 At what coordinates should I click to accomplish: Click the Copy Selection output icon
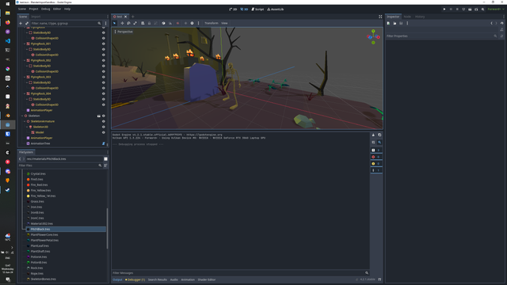(379, 135)
